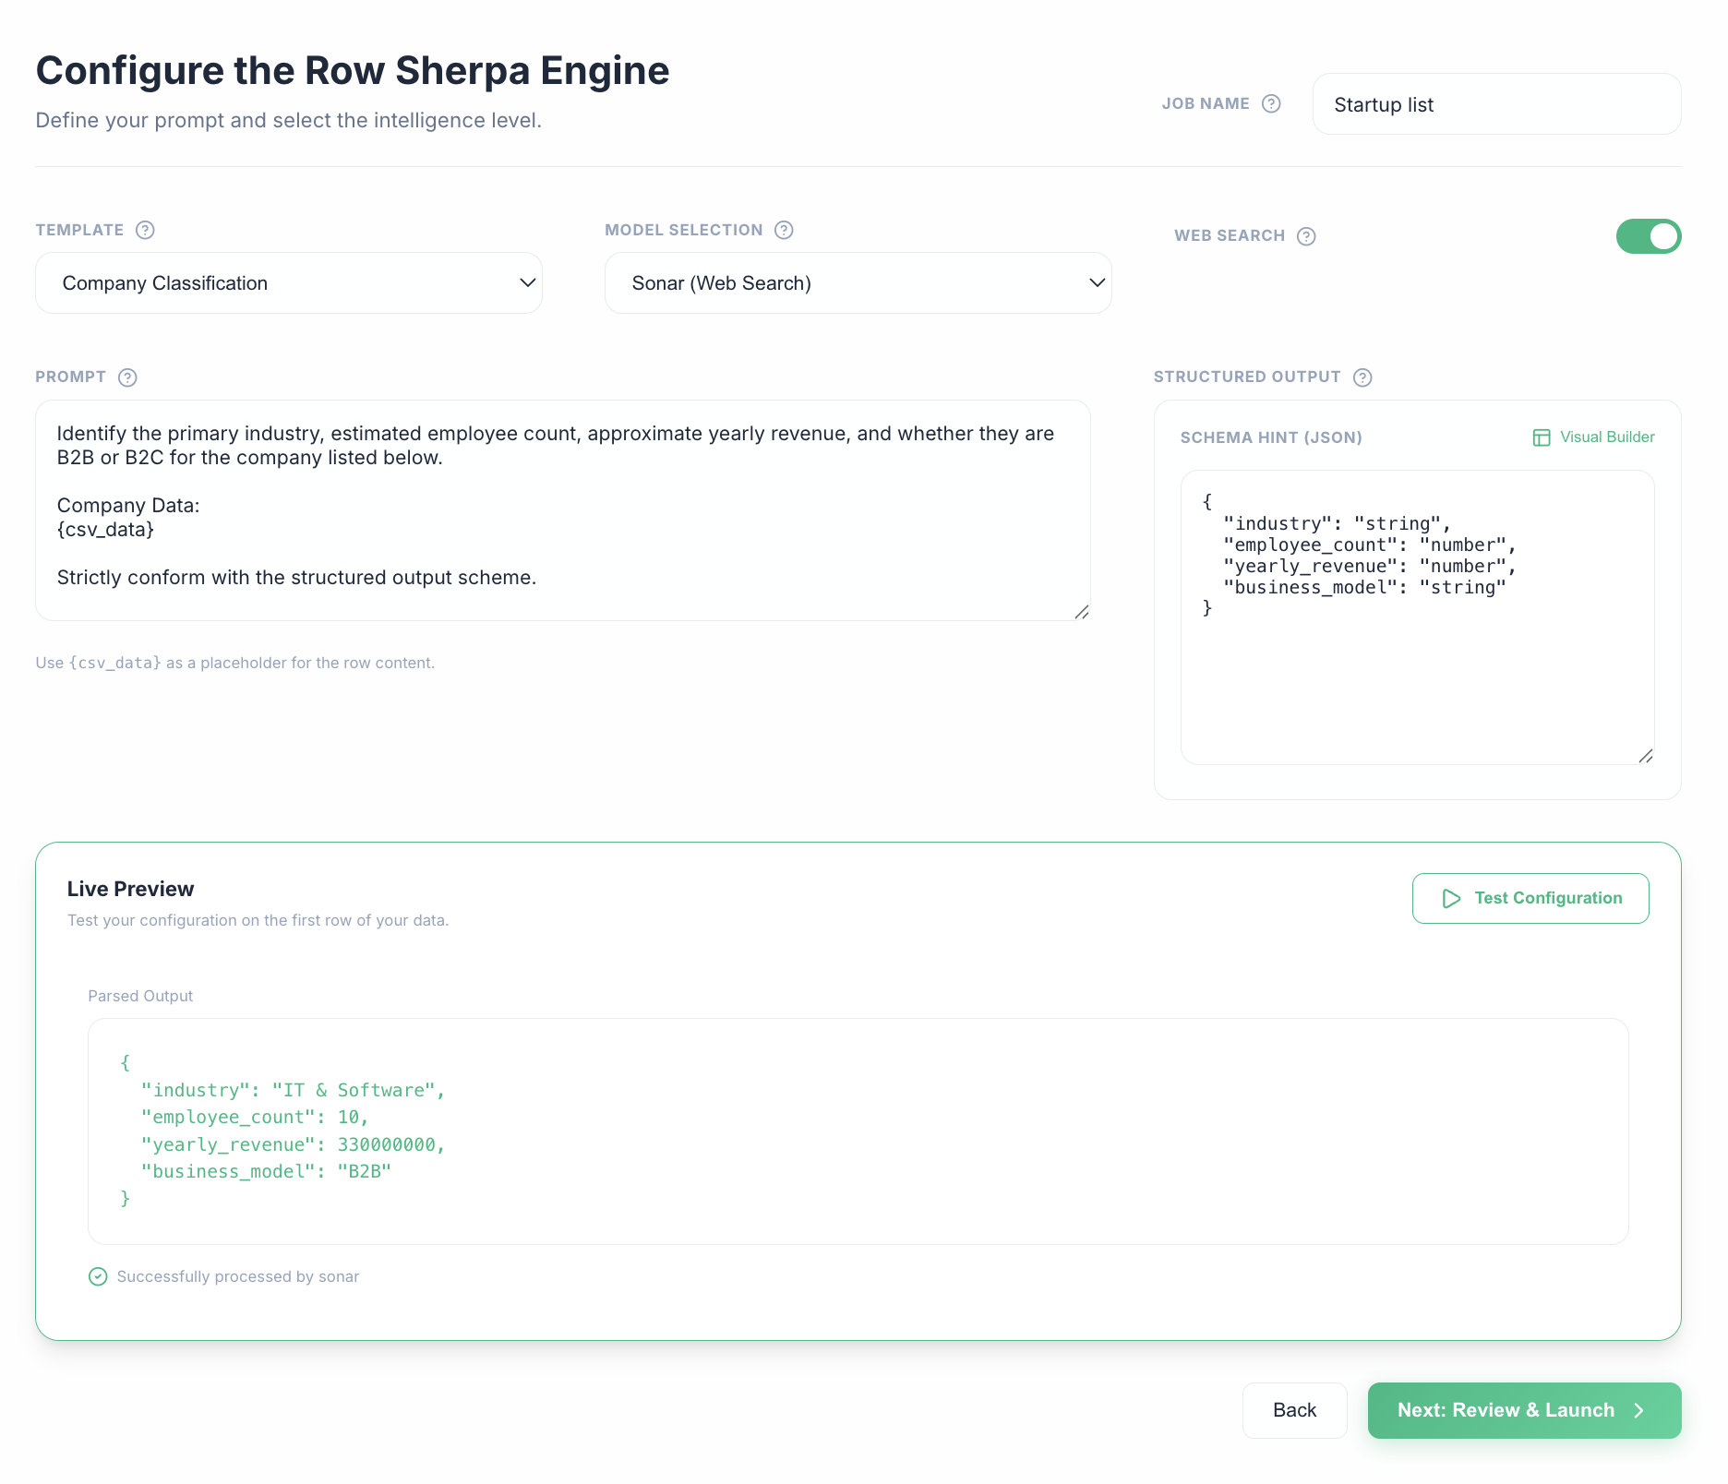Screen dimensions: 1728x1484
Task: Show help for Model Selection
Action: point(784,230)
